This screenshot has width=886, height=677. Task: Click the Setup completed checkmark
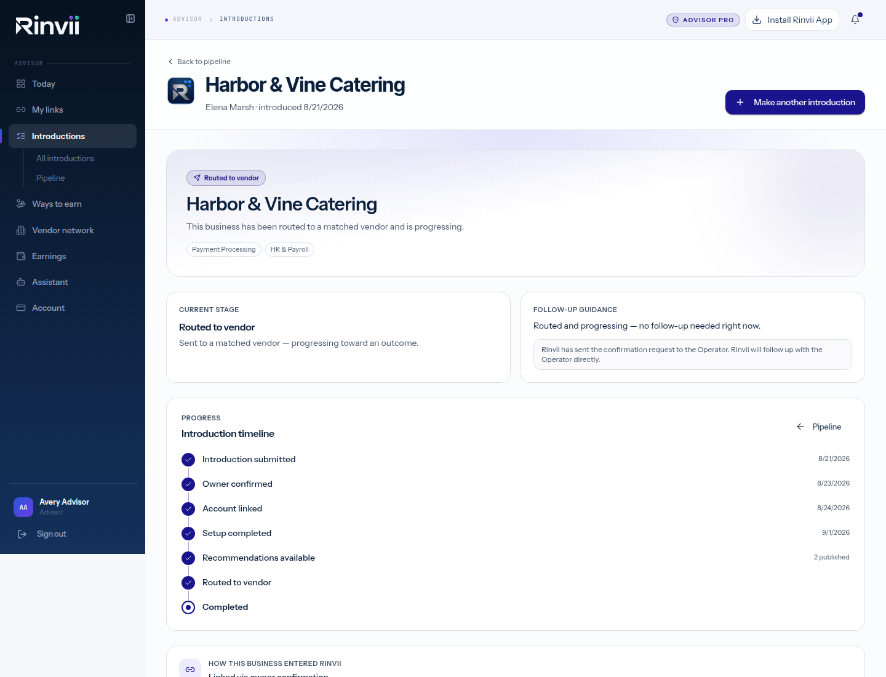click(188, 534)
